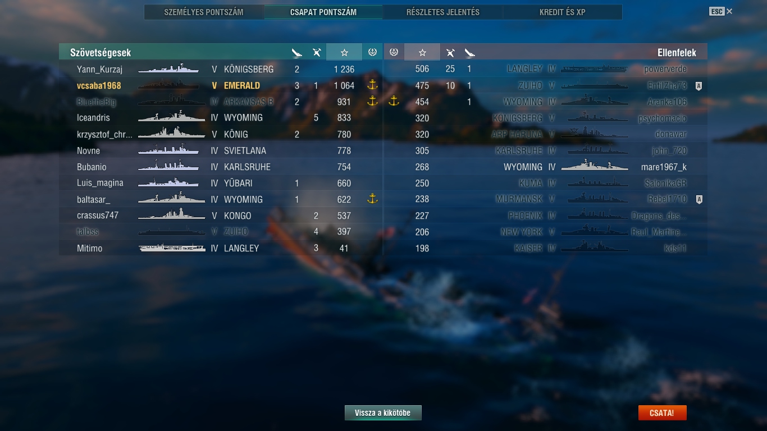
Task: Click the Vissza a kikötőbe button
Action: (383, 413)
